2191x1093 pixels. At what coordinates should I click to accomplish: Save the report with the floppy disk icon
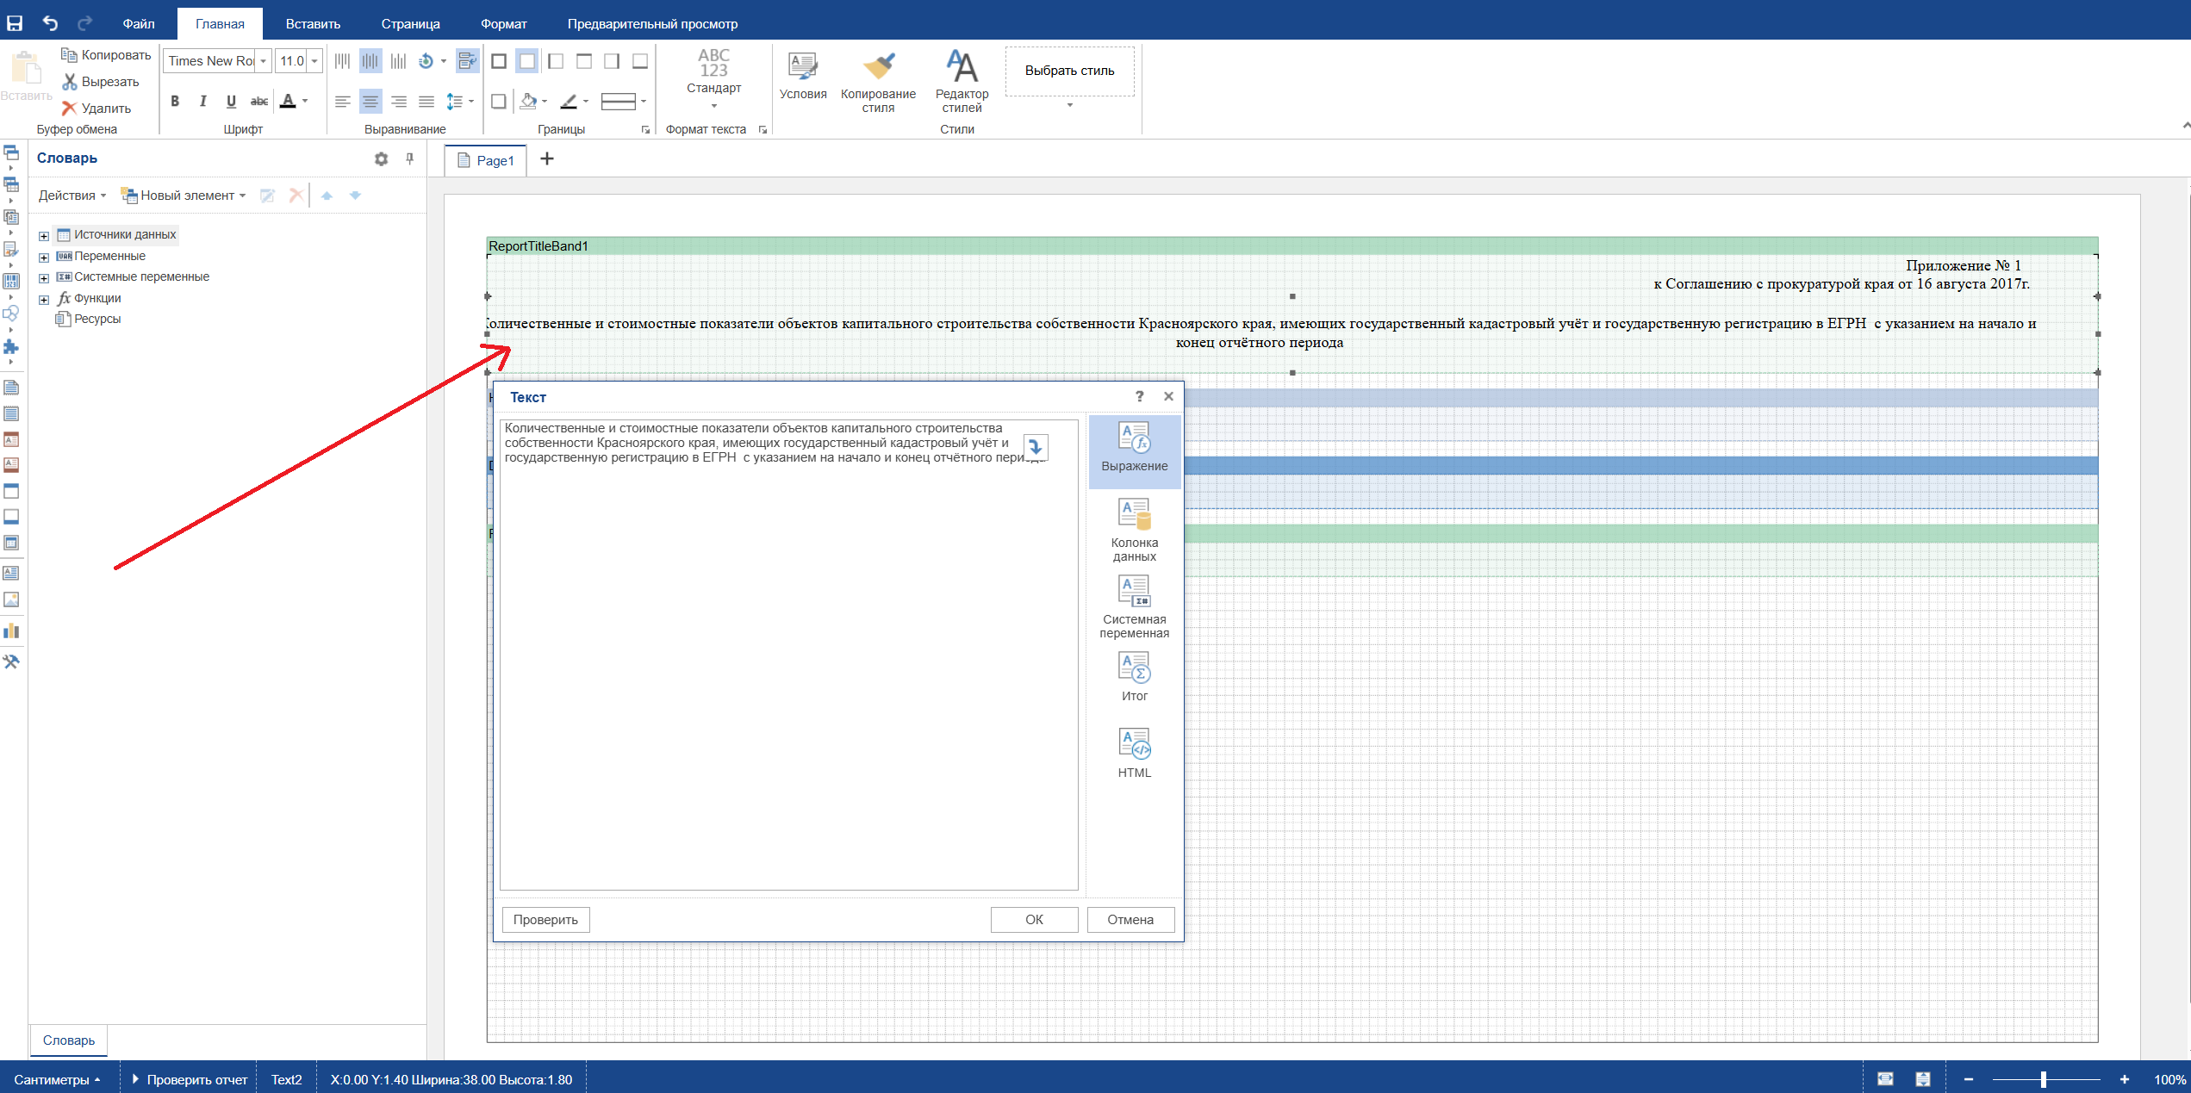[15, 23]
